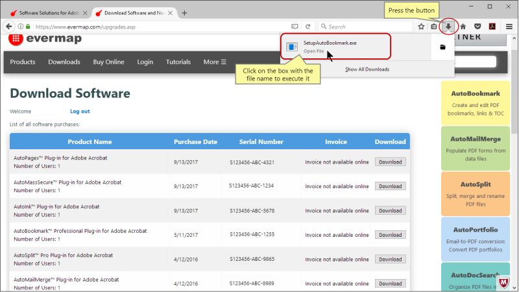
Task: Select the Download Software and News tab
Action: point(134,13)
